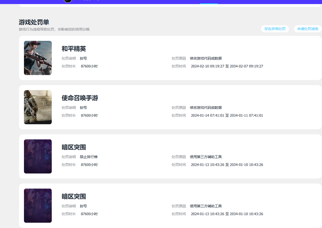Select the 和平精英 game title
Screen dimensions: 322x228
click(x=74, y=49)
